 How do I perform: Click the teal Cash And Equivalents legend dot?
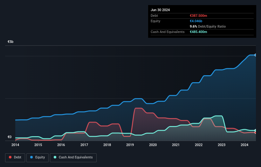[x=55, y=157]
